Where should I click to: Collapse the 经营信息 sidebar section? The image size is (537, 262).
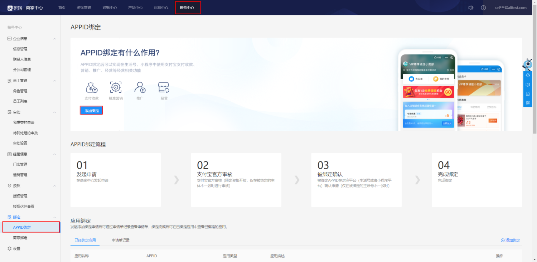pyautogui.click(x=54, y=154)
